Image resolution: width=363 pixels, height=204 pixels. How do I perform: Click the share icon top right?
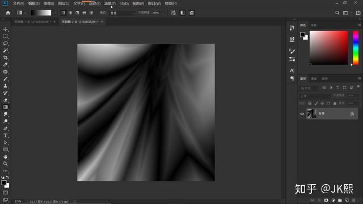(358, 13)
